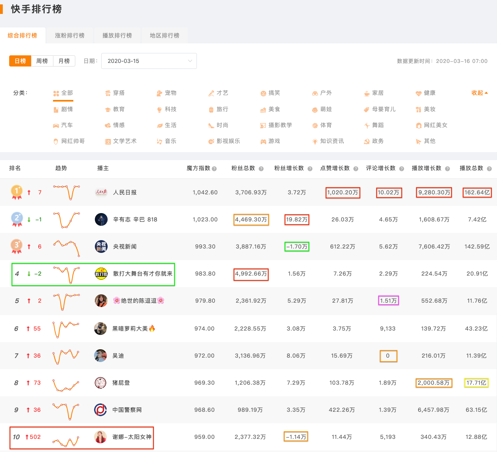Screen dimensions: 497x452
Task: Click 中国警察网 avatar thumbnail
Action: point(100,410)
